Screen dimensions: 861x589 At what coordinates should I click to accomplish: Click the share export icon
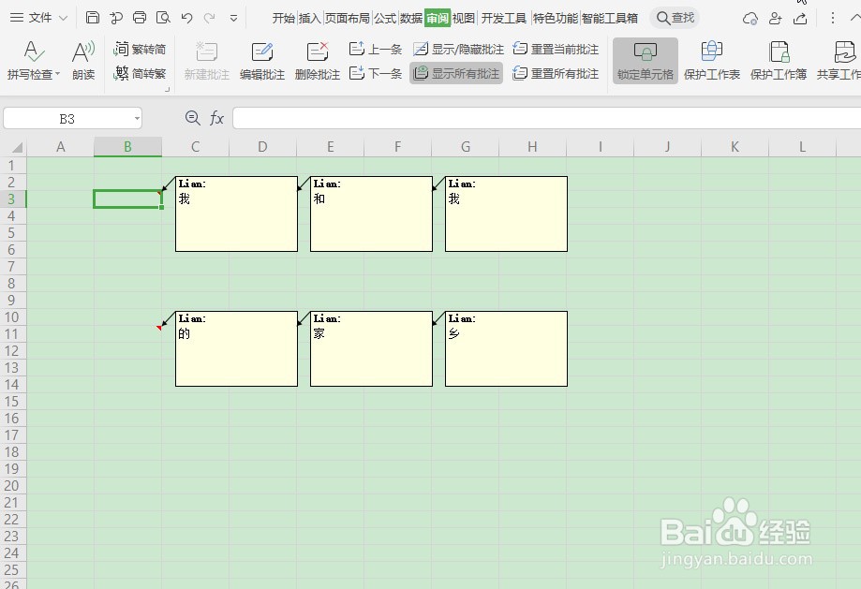click(801, 19)
